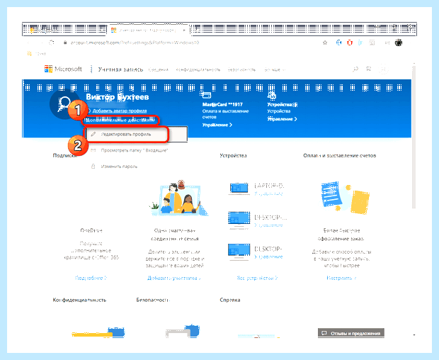Close the active browser tab

click(x=184, y=30)
